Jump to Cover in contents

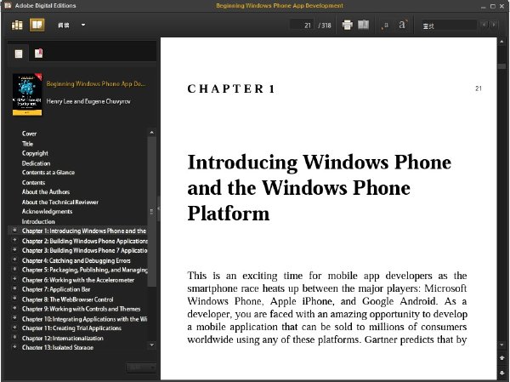click(x=29, y=134)
